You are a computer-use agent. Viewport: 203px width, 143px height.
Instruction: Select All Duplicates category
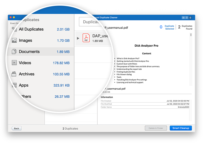(40, 29)
